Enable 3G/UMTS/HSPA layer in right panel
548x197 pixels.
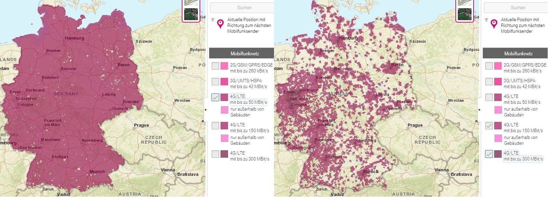(489, 82)
